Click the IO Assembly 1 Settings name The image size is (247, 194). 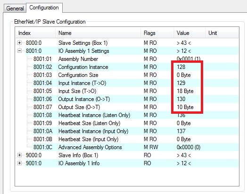83,51
